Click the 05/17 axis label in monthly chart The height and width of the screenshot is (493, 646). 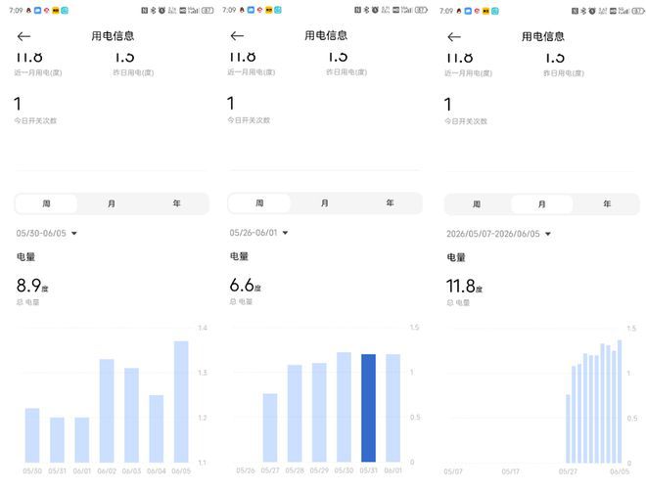tap(511, 471)
